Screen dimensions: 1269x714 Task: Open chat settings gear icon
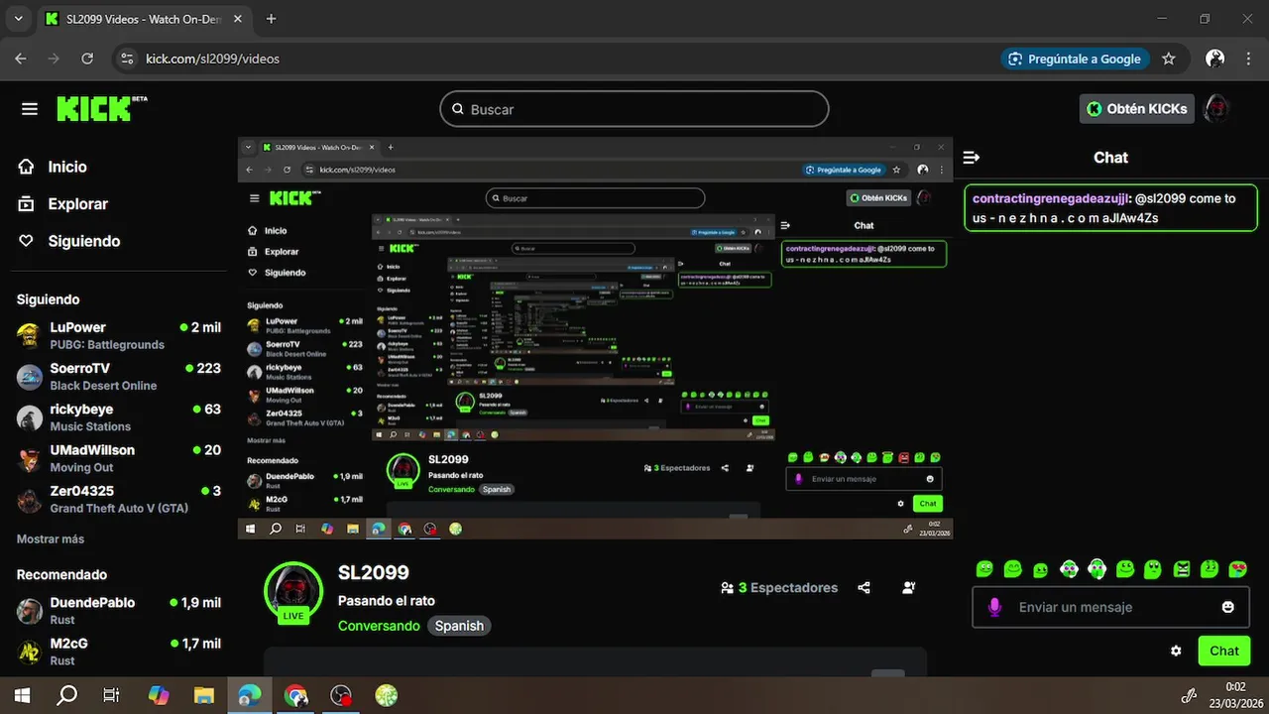coord(1176,651)
